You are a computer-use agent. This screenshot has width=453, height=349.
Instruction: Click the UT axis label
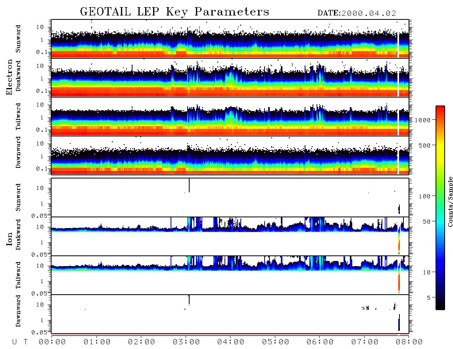[x=20, y=342]
